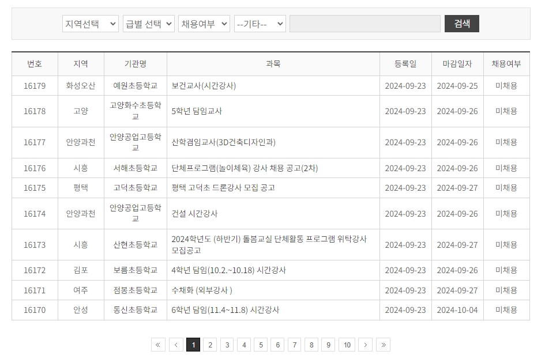Click the 지역 column header

(x=81, y=64)
